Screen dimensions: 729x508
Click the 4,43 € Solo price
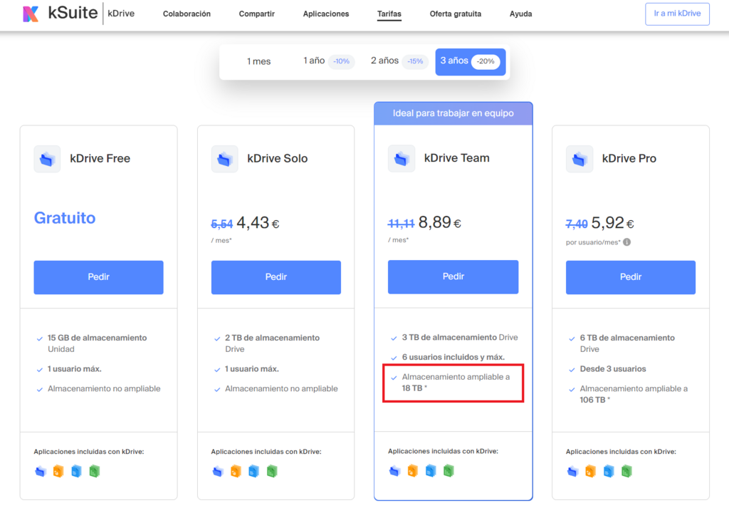click(258, 223)
